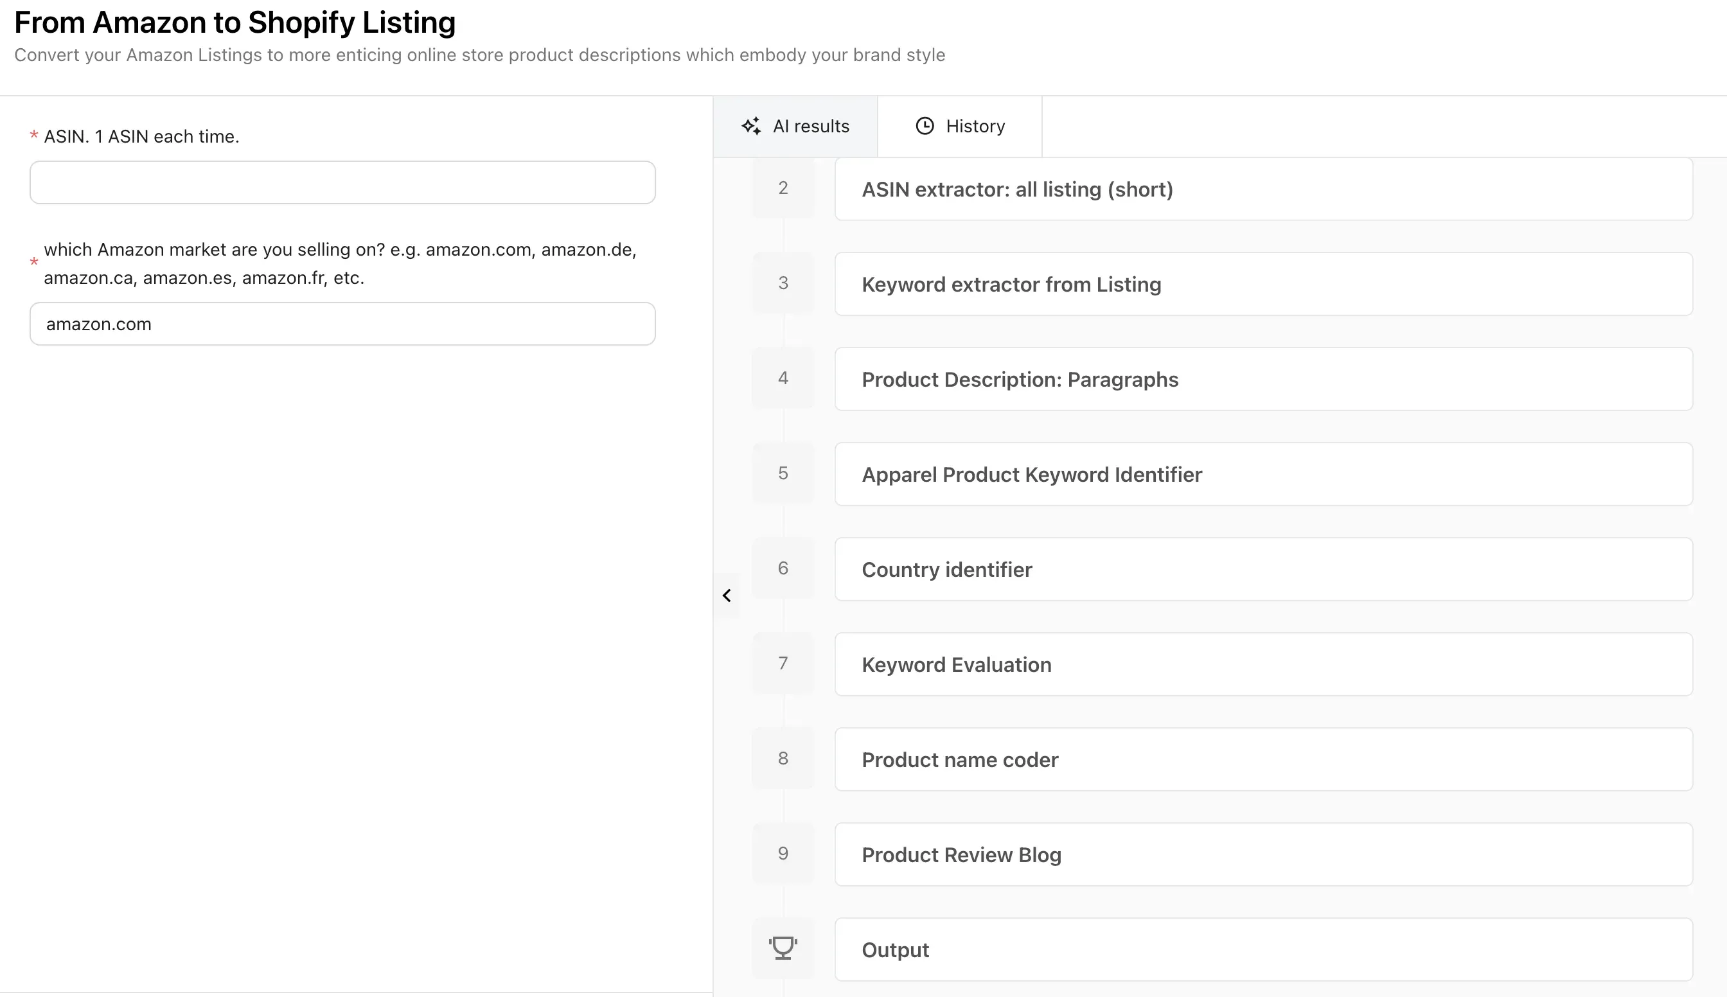Open the Product Description: Paragraphs step
The width and height of the screenshot is (1727, 997).
tap(1263, 378)
